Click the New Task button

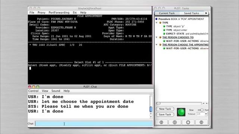click(x=165, y=109)
